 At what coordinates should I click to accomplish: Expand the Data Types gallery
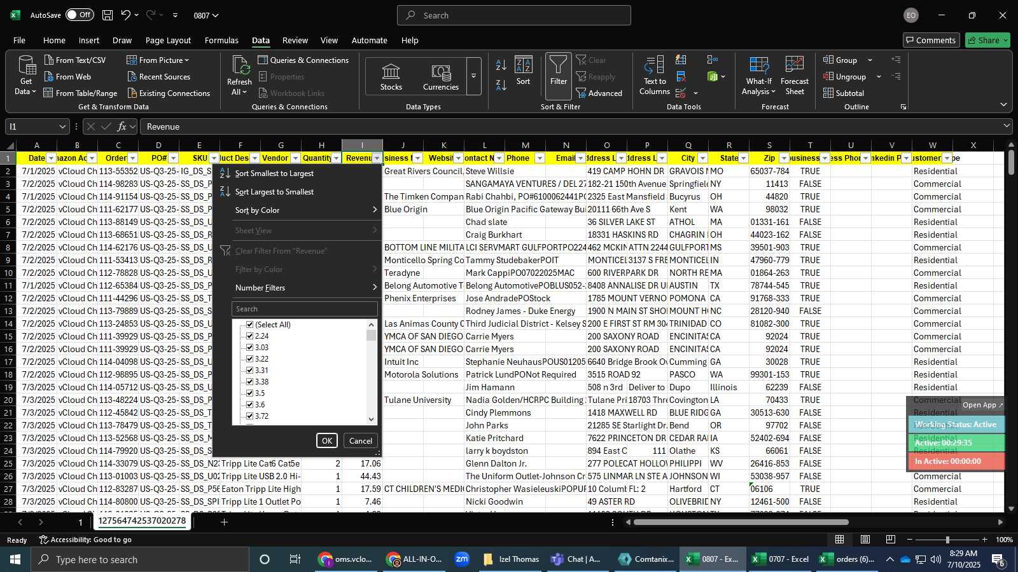click(x=473, y=76)
